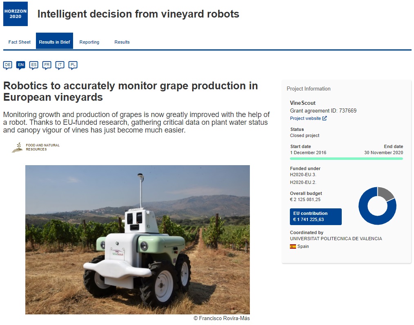Screen dimensions: 414x325
Task: Click the H2020-EU.3. funding programme text
Action: [x=303, y=175]
